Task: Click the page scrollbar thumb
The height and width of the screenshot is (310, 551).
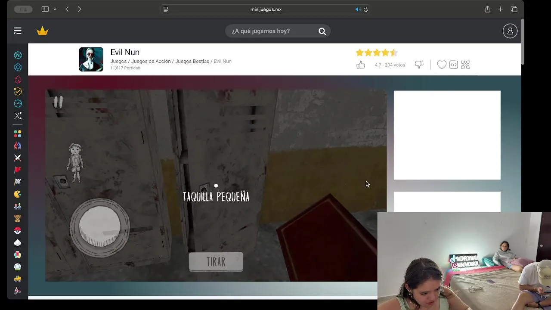Action: 523,42
